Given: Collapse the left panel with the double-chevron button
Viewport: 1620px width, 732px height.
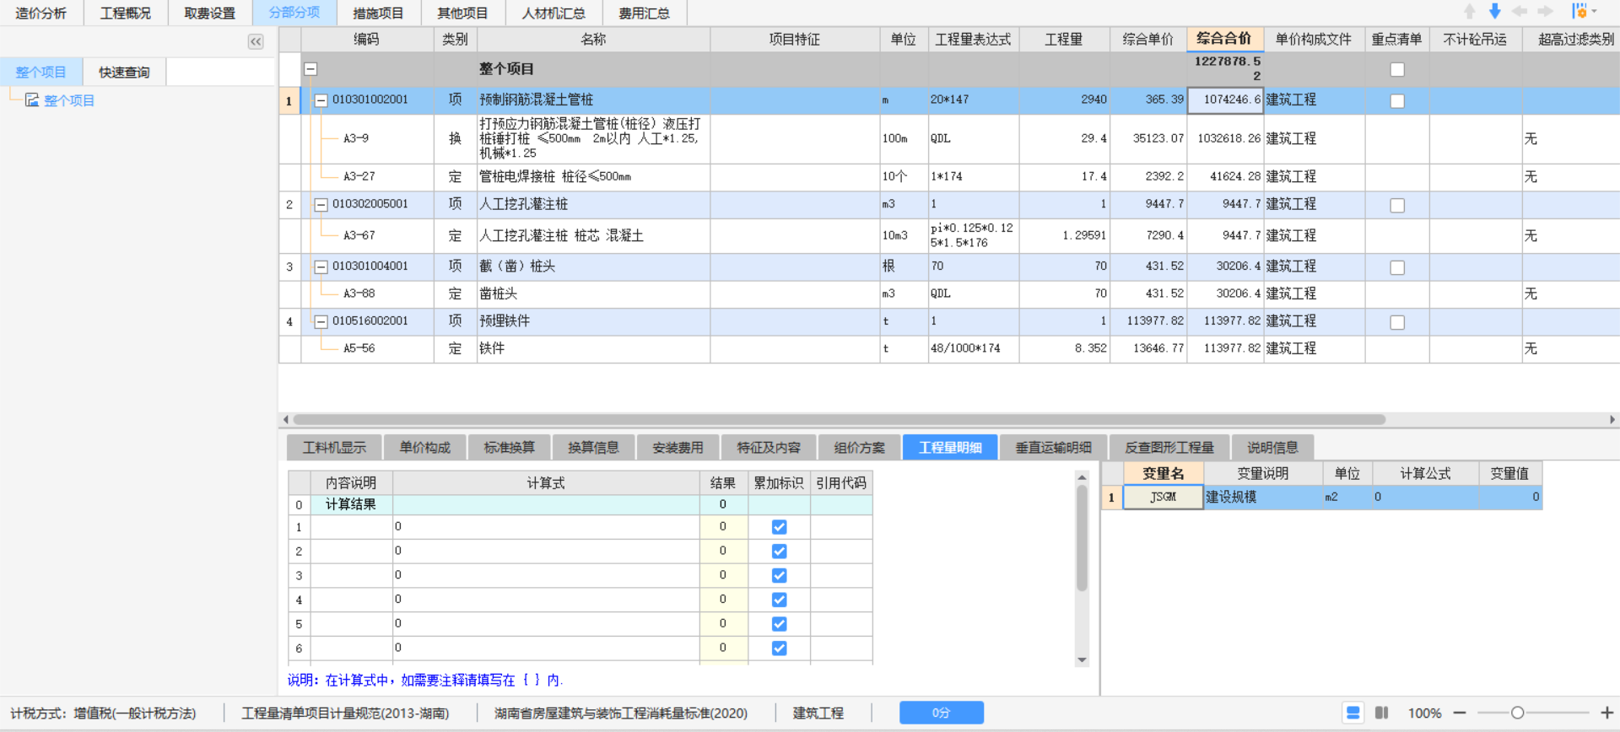Looking at the screenshot, I should 256,41.
